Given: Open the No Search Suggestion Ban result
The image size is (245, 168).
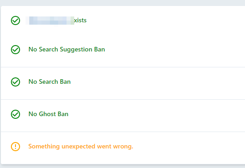Looking at the screenshot, I should coord(67,50).
